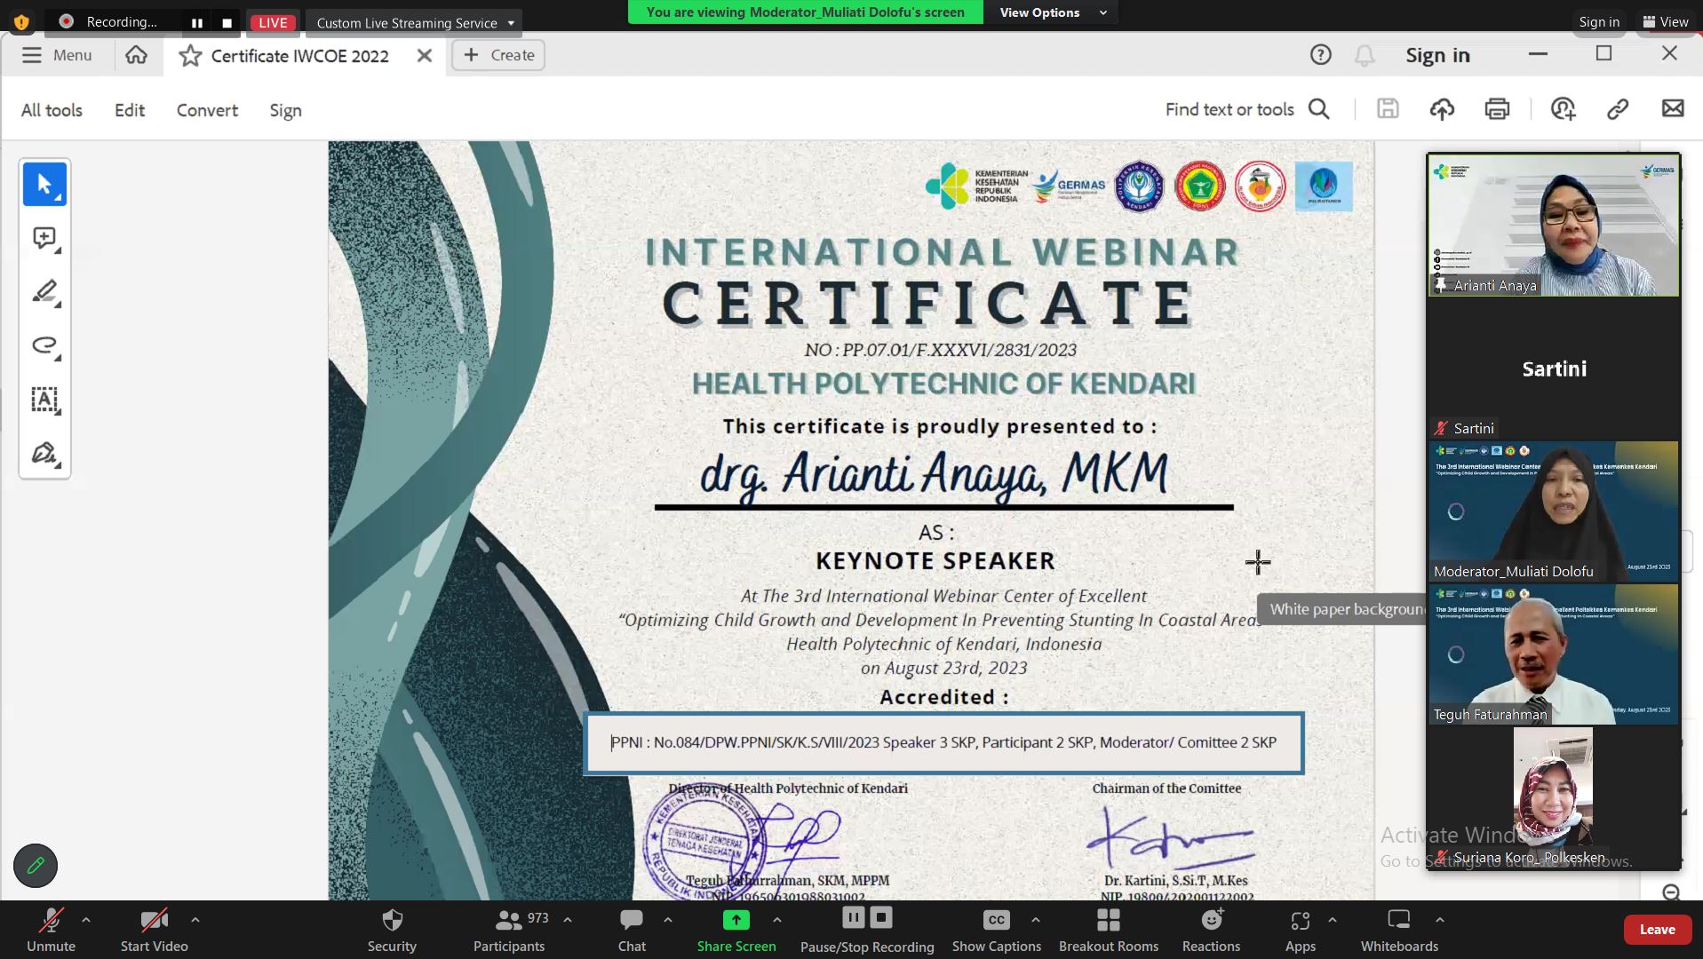Click the share with others icon
Screen dimensions: 1703x959
pyautogui.click(x=1563, y=109)
